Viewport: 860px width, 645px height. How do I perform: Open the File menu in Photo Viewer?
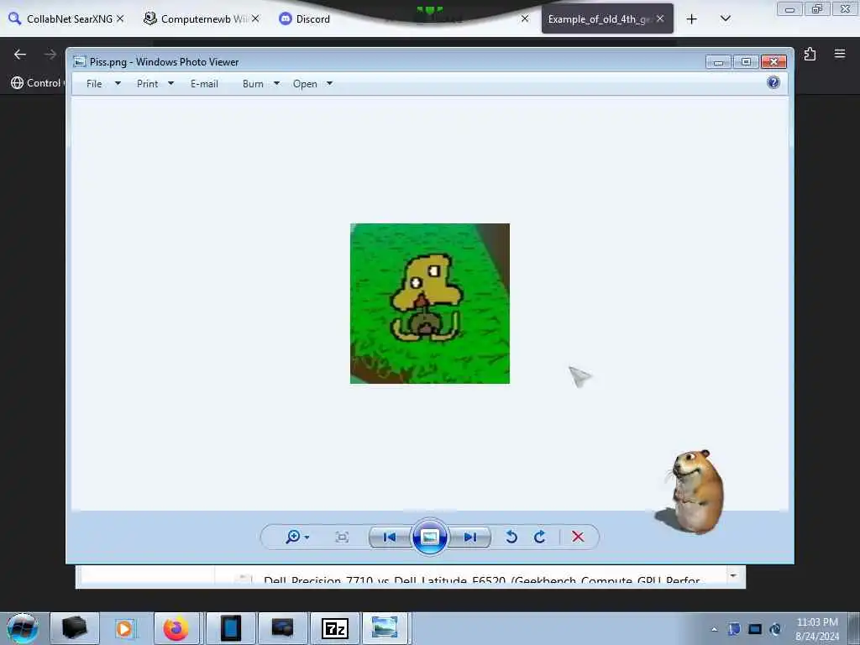tap(94, 83)
